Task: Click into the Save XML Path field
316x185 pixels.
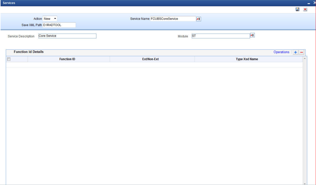Action: [x=59, y=25]
